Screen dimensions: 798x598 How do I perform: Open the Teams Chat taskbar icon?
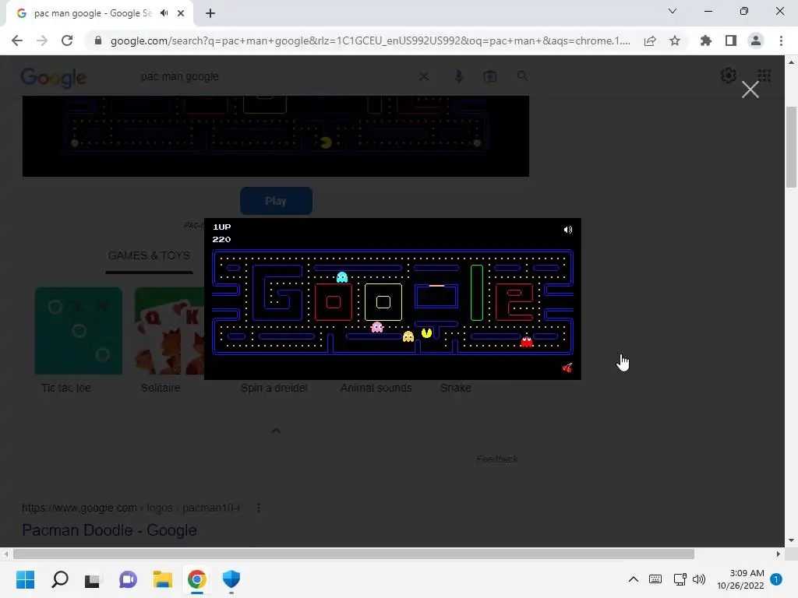[x=129, y=579]
